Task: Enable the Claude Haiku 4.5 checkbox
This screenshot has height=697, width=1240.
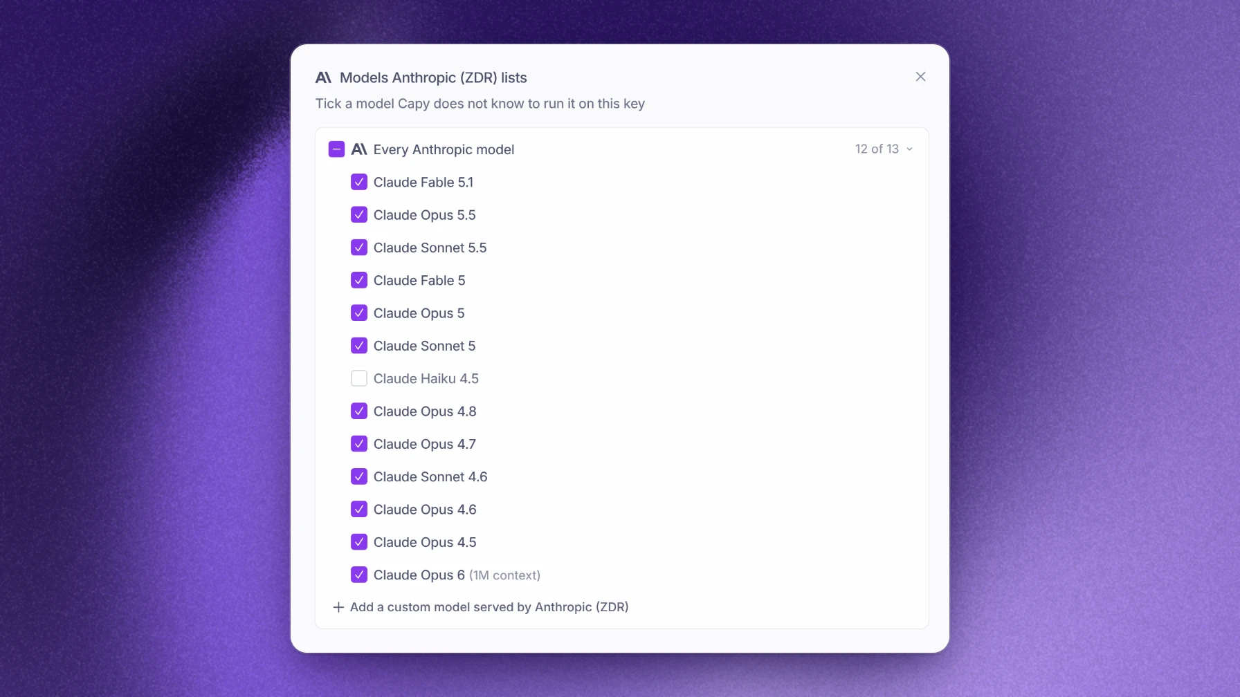Action: click(359, 378)
